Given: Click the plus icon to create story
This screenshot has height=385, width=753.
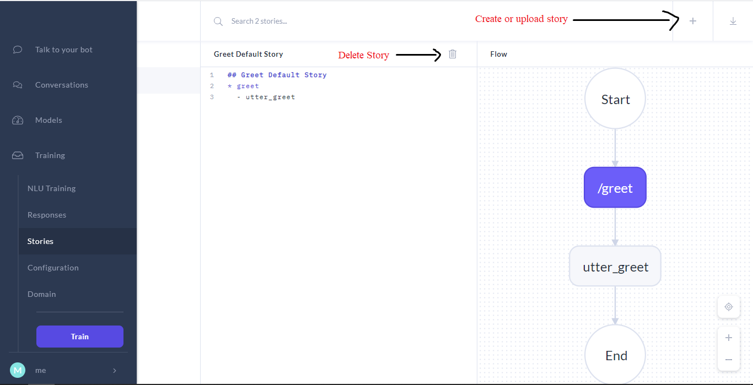Looking at the screenshot, I should [693, 21].
